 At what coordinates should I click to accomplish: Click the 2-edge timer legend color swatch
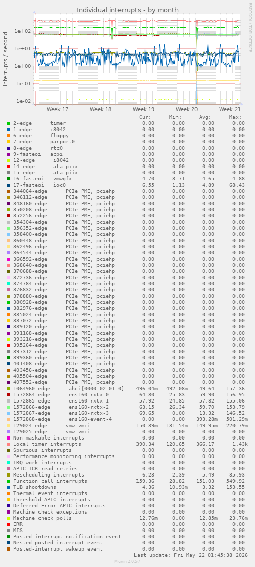[x=9, y=123]
